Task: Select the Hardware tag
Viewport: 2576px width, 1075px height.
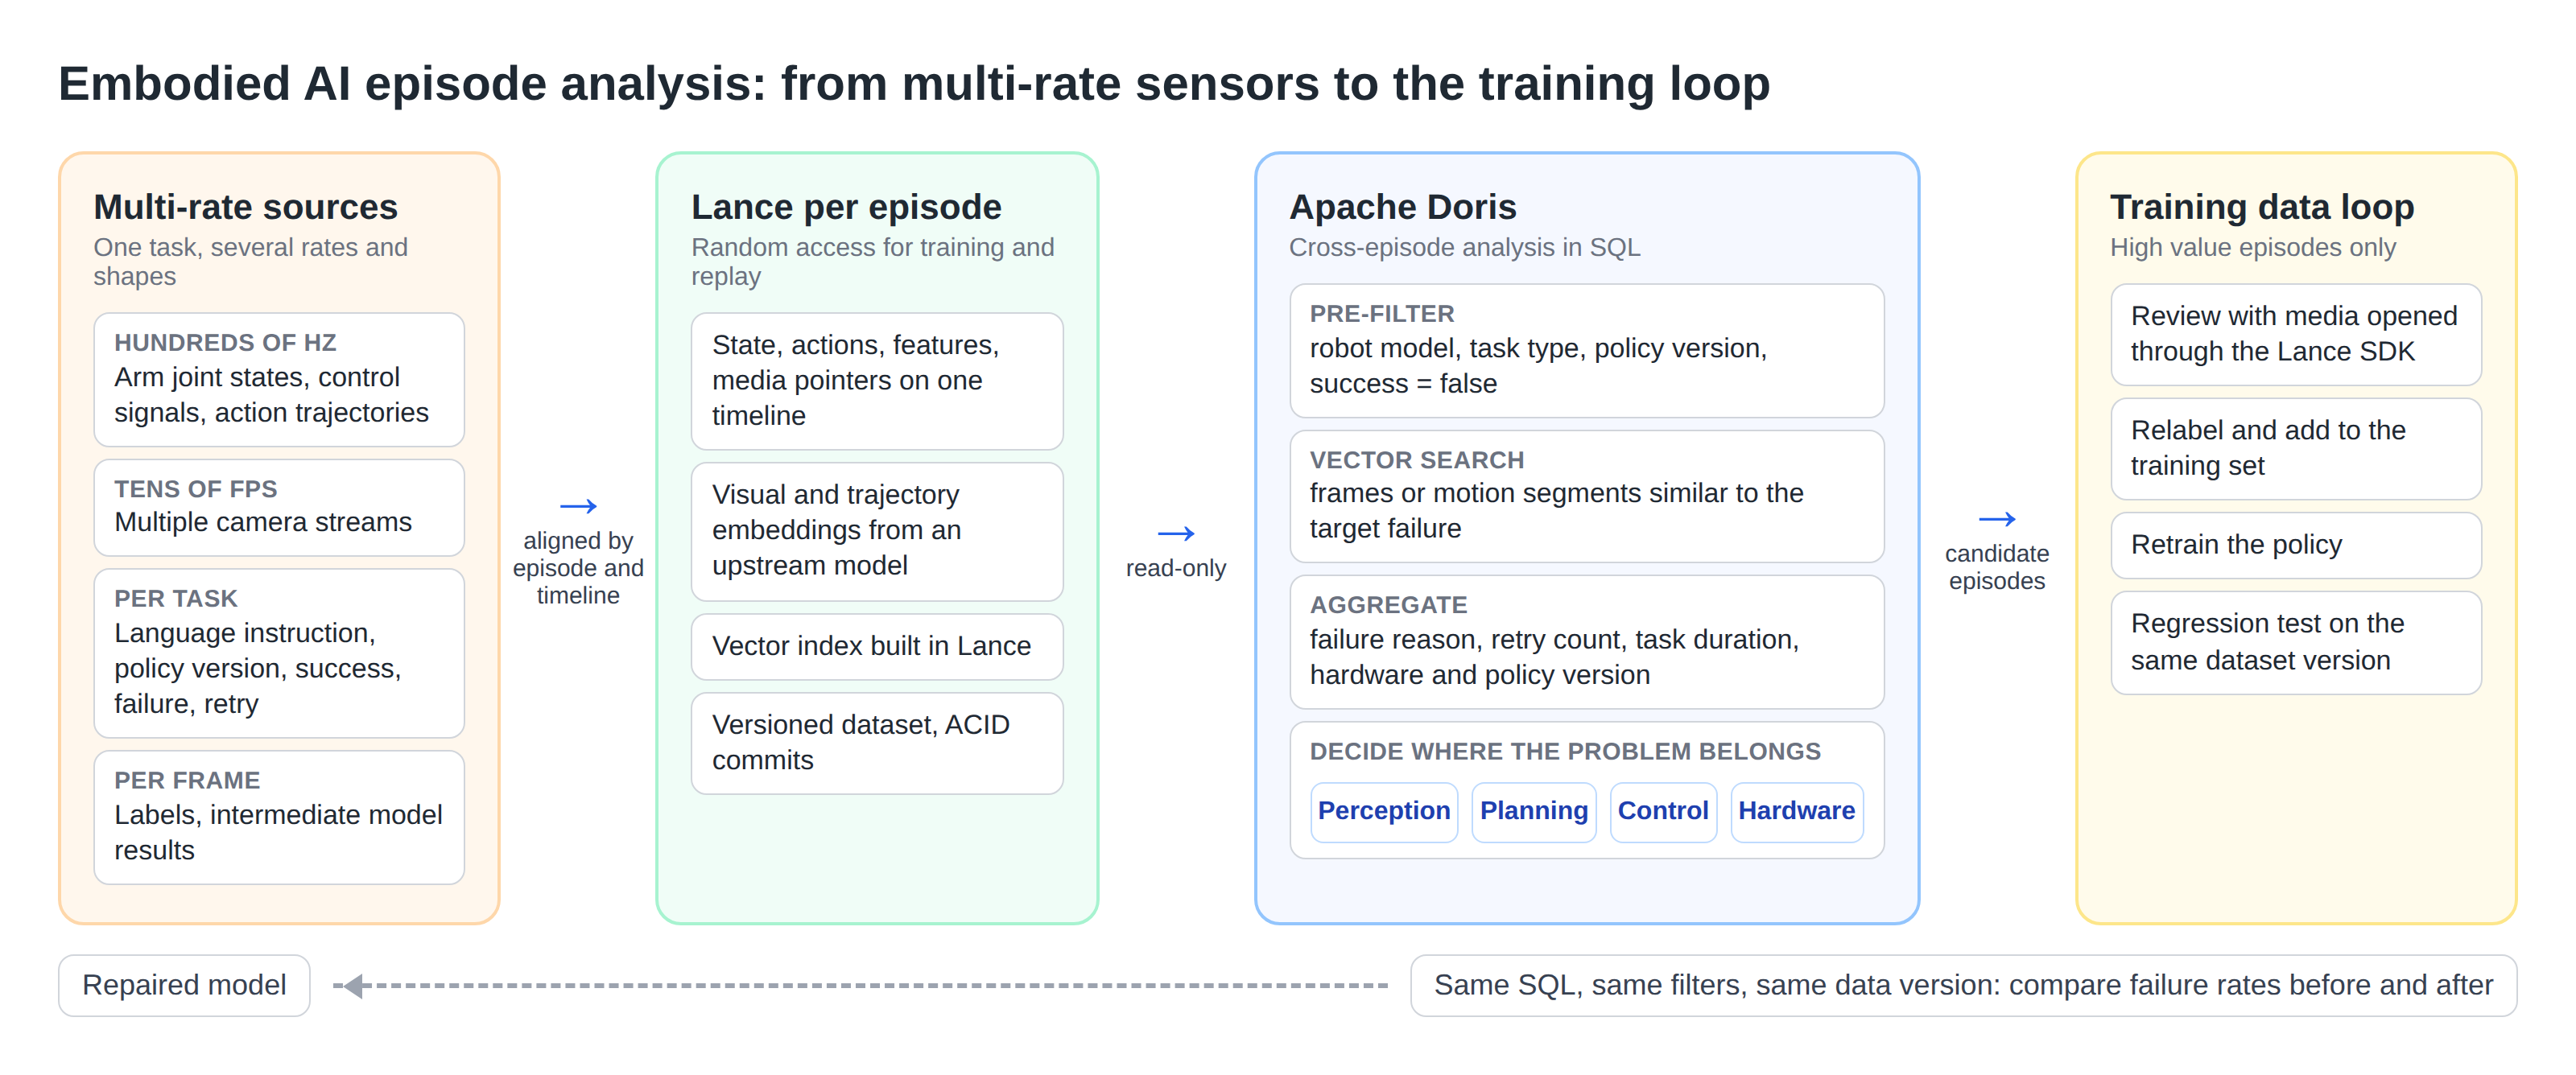Action: (1796, 811)
